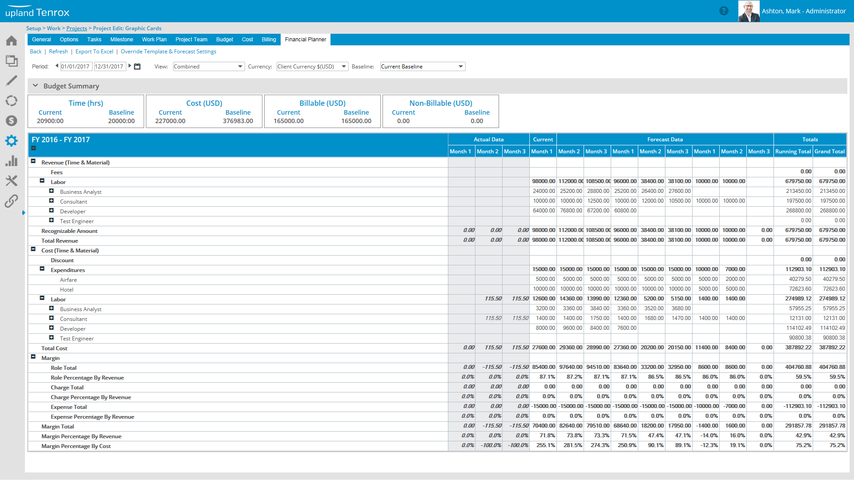The image size is (854, 480).
Task: Switch to the Billing tab
Action: [269, 40]
